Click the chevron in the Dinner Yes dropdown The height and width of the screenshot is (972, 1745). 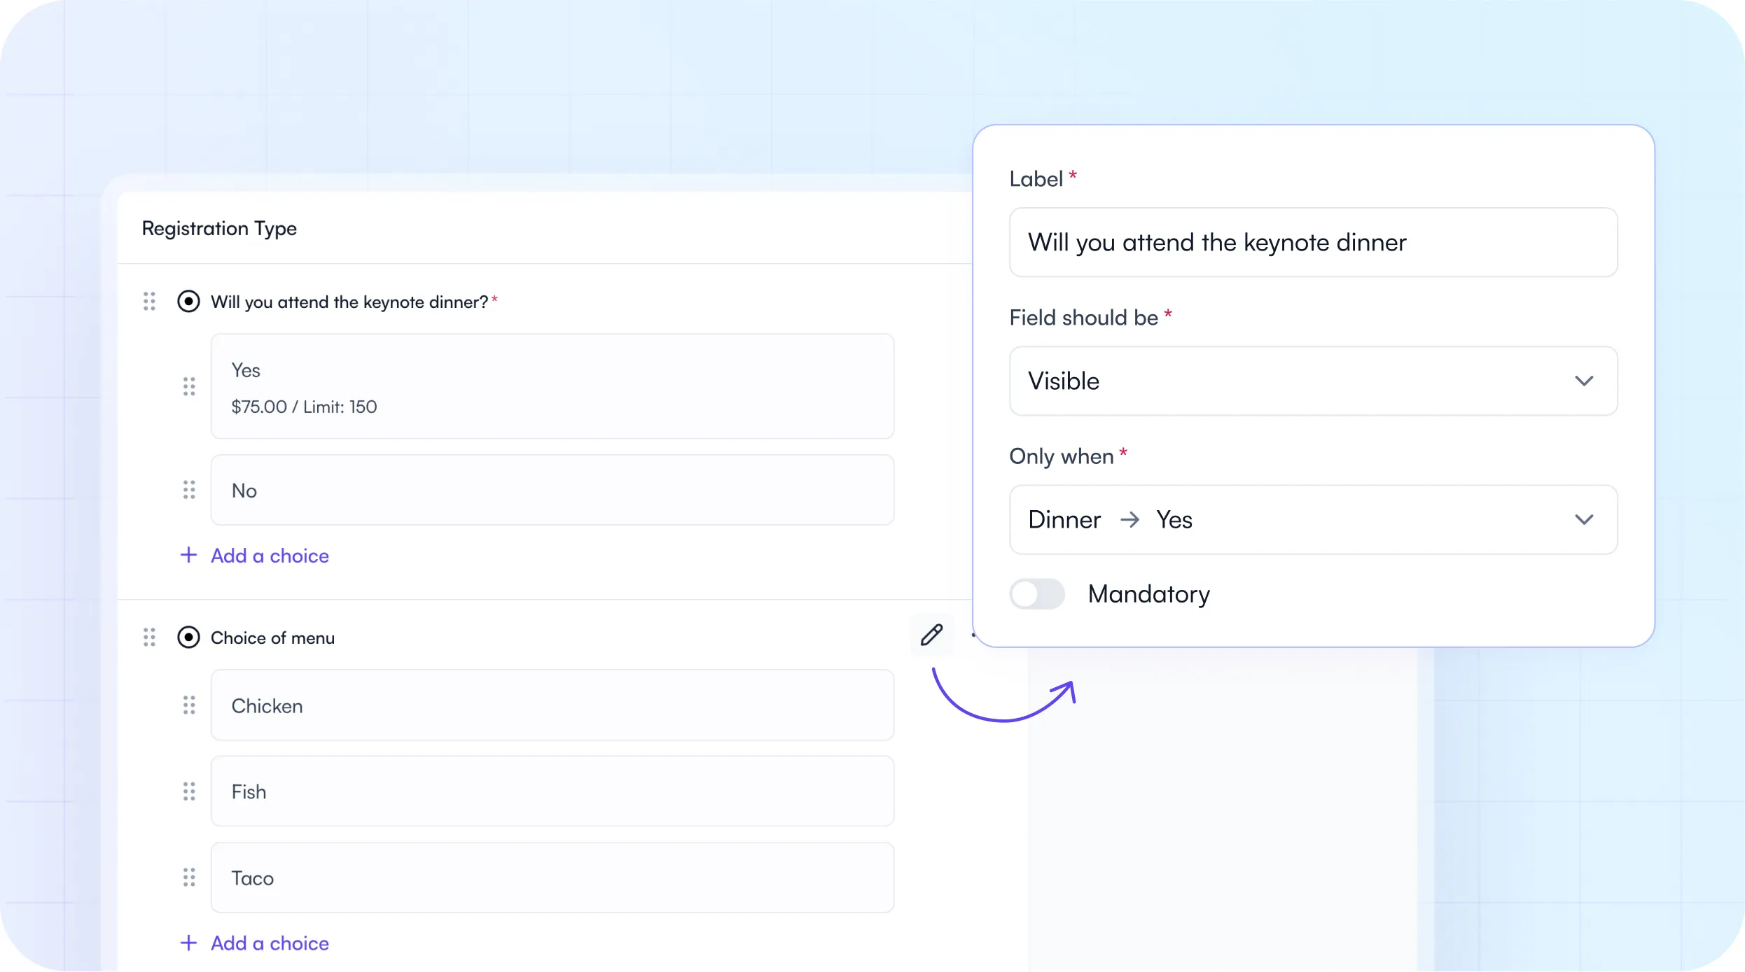click(1584, 519)
